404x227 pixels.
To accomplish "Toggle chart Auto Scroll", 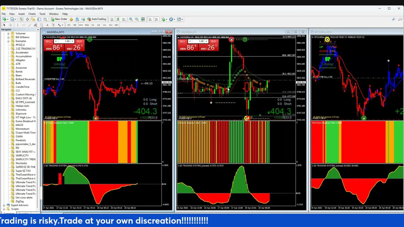I will (x=150, y=19).
